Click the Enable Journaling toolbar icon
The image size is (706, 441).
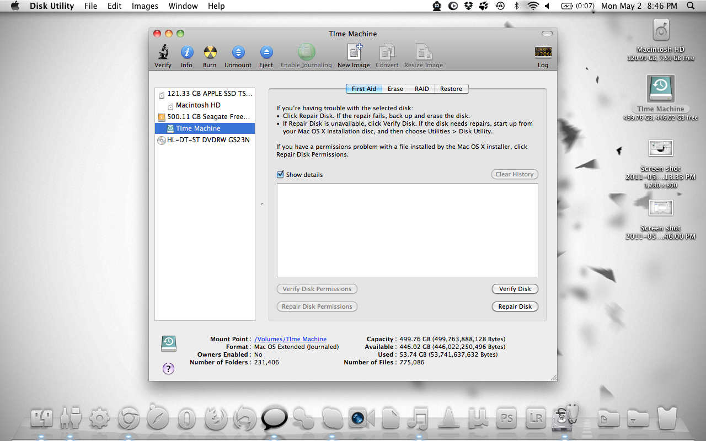[x=306, y=52]
